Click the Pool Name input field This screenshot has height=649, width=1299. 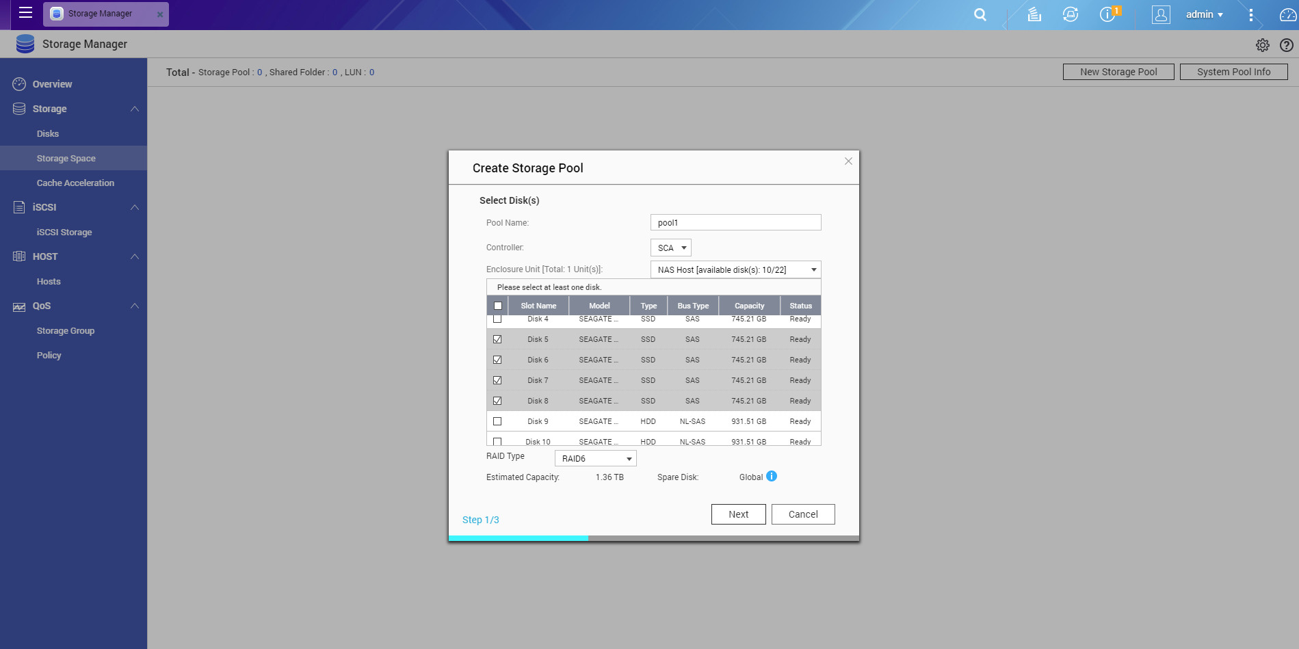(735, 222)
